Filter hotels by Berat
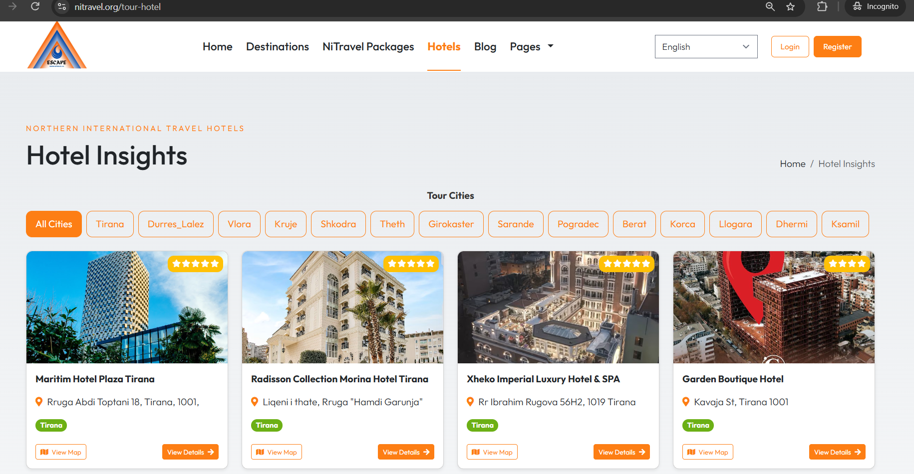The height and width of the screenshot is (474, 914). pos(634,224)
